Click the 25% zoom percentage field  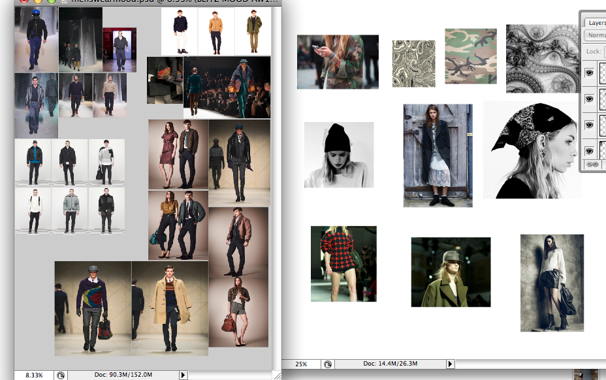(301, 363)
